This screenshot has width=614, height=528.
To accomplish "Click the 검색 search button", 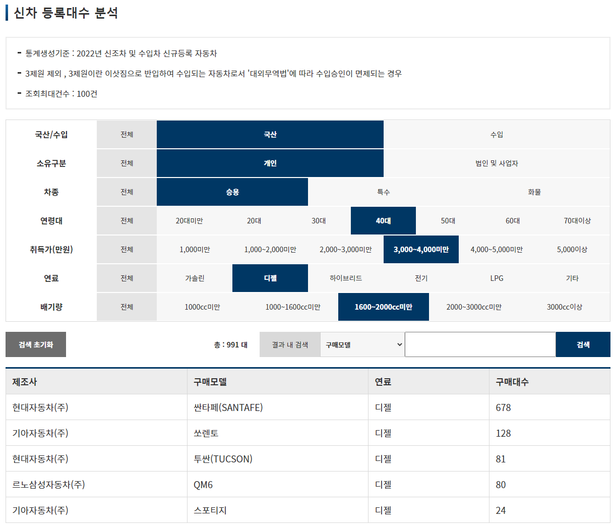I will coord(583,344).
